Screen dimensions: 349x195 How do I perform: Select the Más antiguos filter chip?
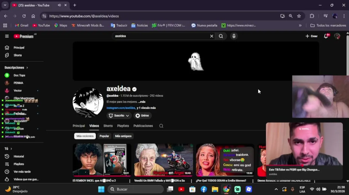[123, 136]
